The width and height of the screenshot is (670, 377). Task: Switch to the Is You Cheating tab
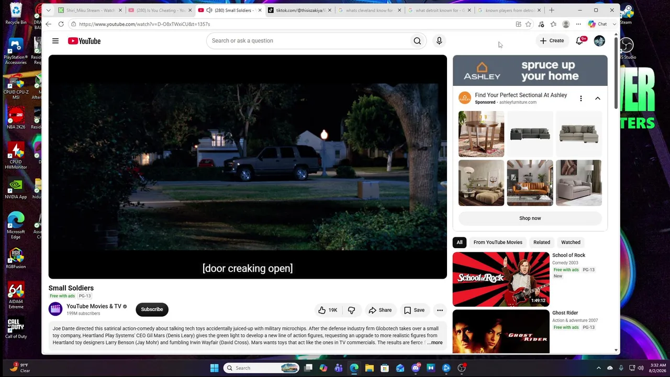point(160,10)
